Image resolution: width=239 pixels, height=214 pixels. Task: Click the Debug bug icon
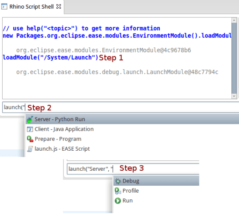(x=118, y=181)
